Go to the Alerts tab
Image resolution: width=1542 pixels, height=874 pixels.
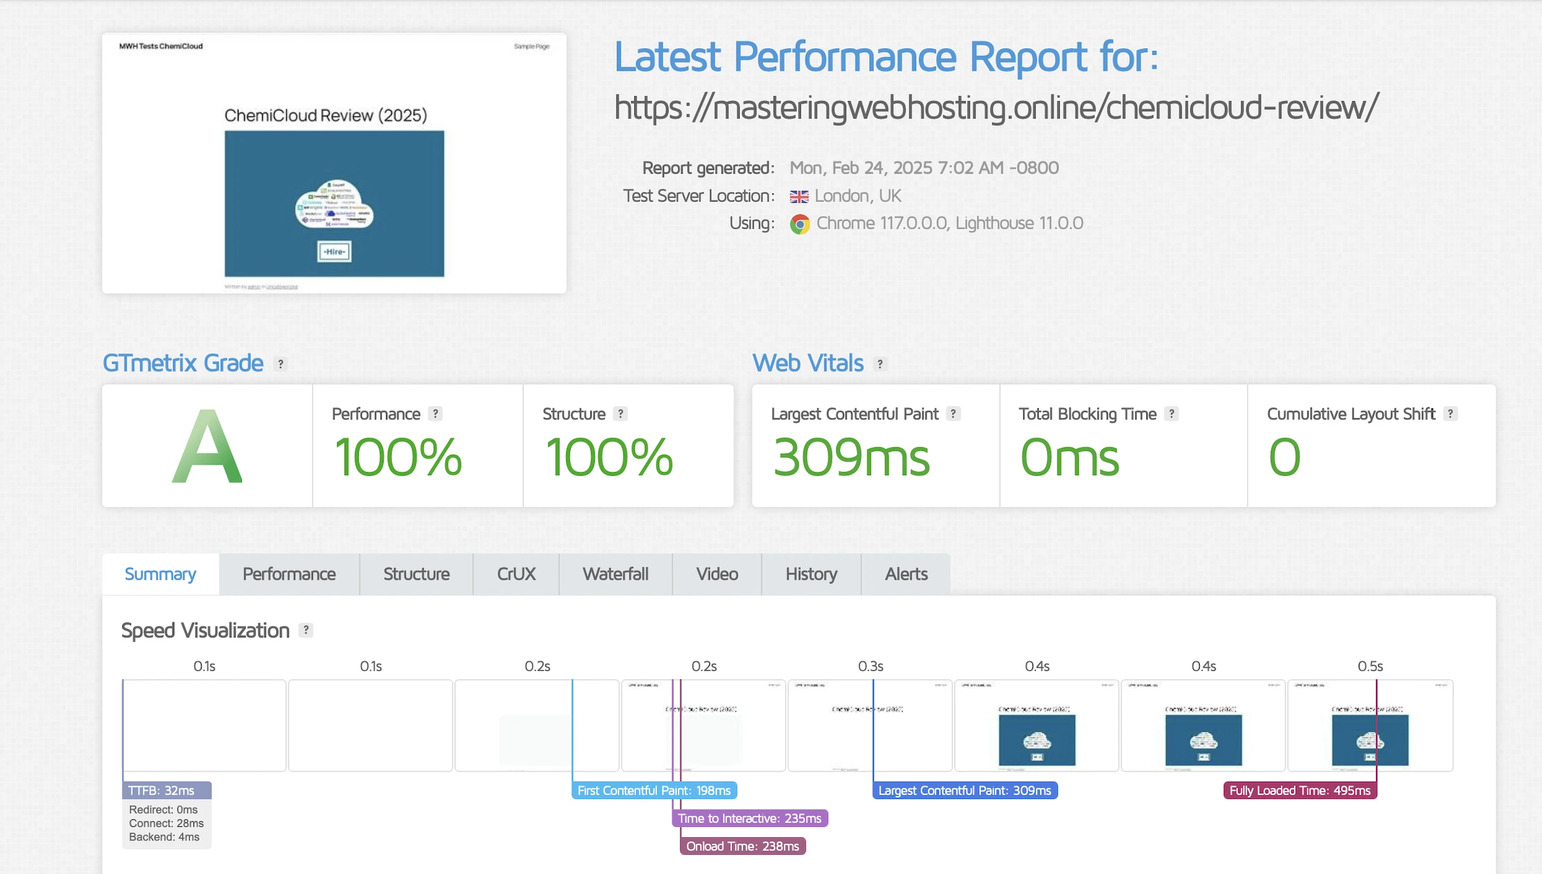tap(906, 574)
